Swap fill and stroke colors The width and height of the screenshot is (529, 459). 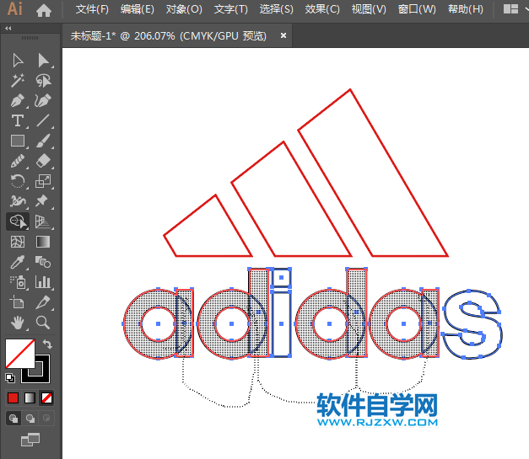[47, 344]
